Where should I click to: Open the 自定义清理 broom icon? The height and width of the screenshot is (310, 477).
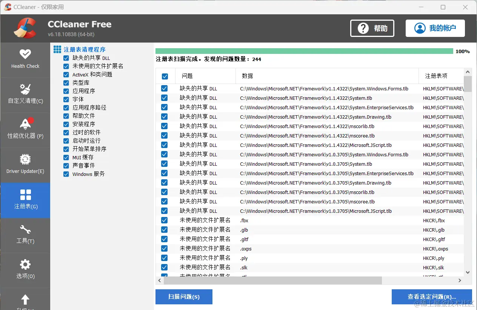[25, 89]
